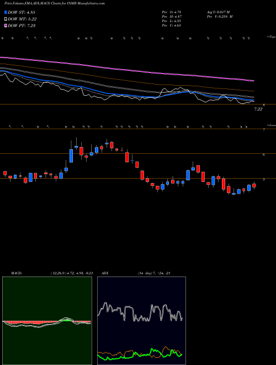Image resolution: width=276 pixels, height=365 pixels.
Task: Select the DOW PT: 7.23 label
Action: coord(22,25)
